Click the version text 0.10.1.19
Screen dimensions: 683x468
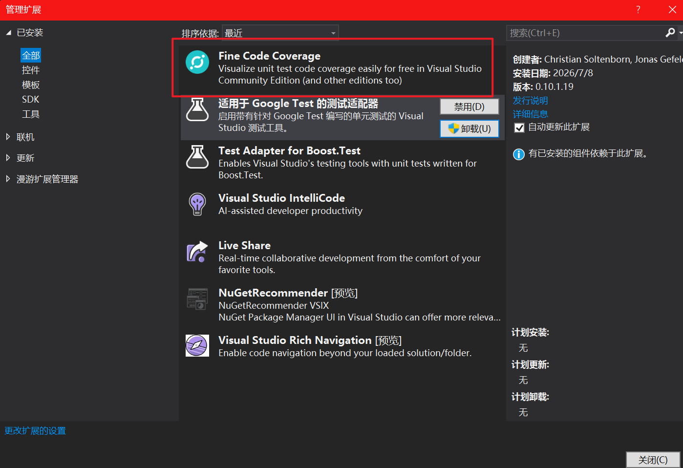tap(555, 86)
